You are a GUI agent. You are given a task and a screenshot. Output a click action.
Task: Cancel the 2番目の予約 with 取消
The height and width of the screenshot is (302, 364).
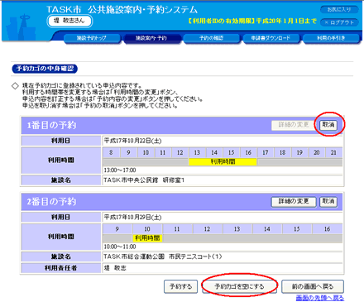[328, 202]
